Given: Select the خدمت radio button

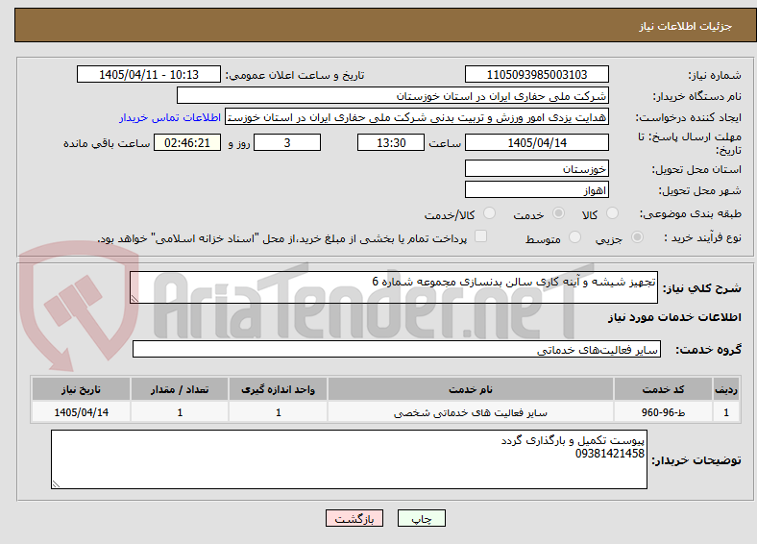Looking at the screenshot, I should point(558,213).
